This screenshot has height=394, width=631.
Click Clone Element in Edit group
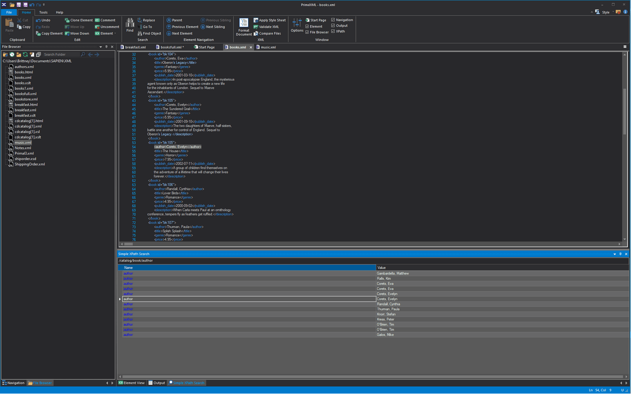(79, 20)
